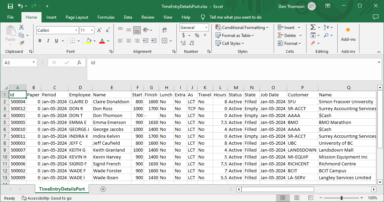Viewport: 384px width, 202px height.
Task: Select the TimeEntryDetailsPort sheet tab
Action: click(x=62, y=189)
